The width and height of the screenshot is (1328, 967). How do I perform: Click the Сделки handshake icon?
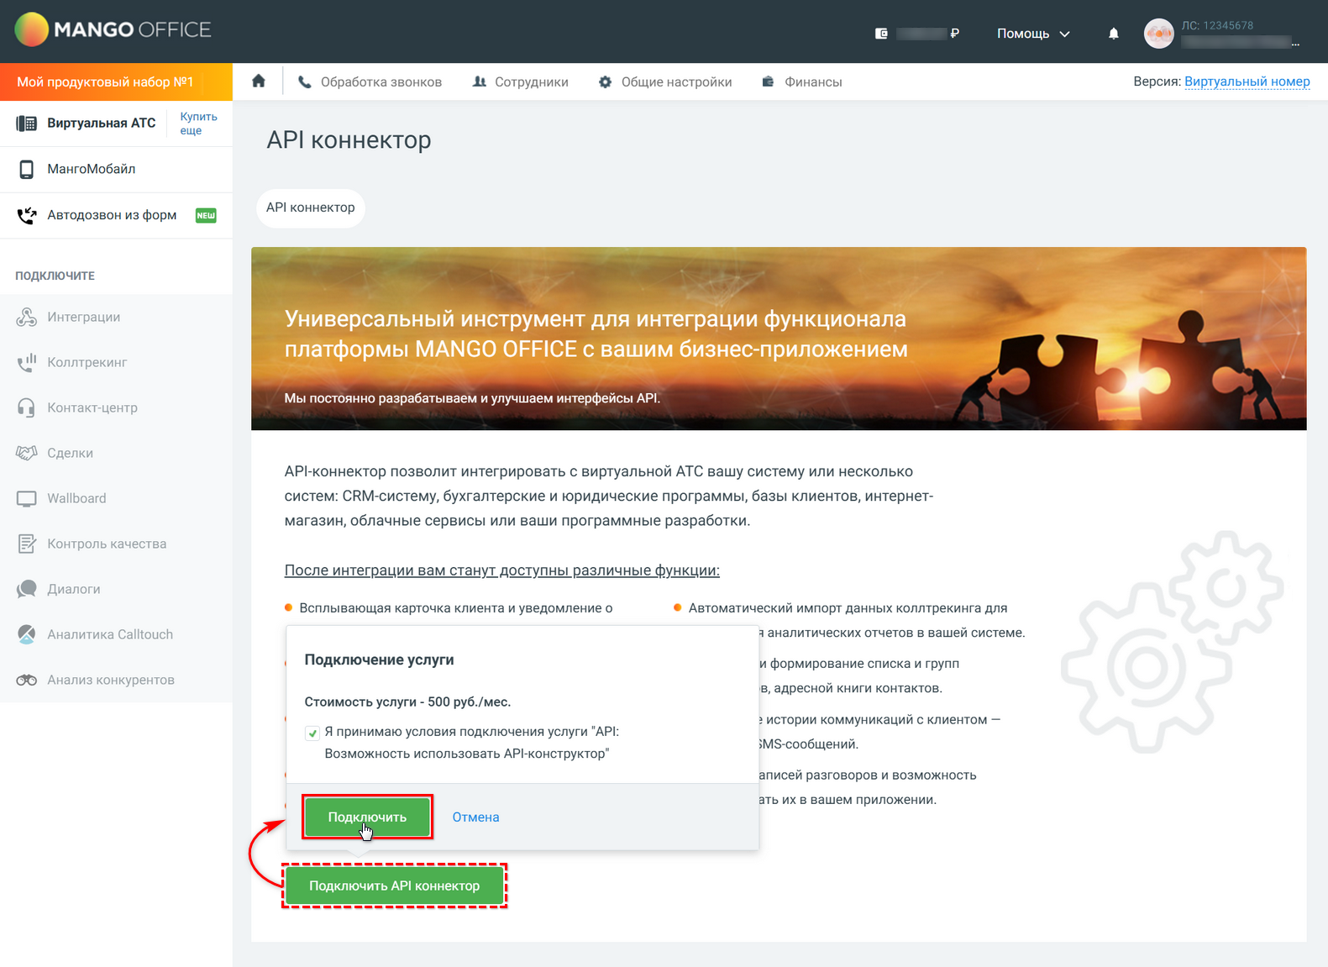[27, 453]
